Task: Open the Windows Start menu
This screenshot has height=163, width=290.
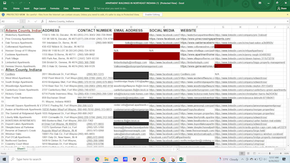Action: 4,159
